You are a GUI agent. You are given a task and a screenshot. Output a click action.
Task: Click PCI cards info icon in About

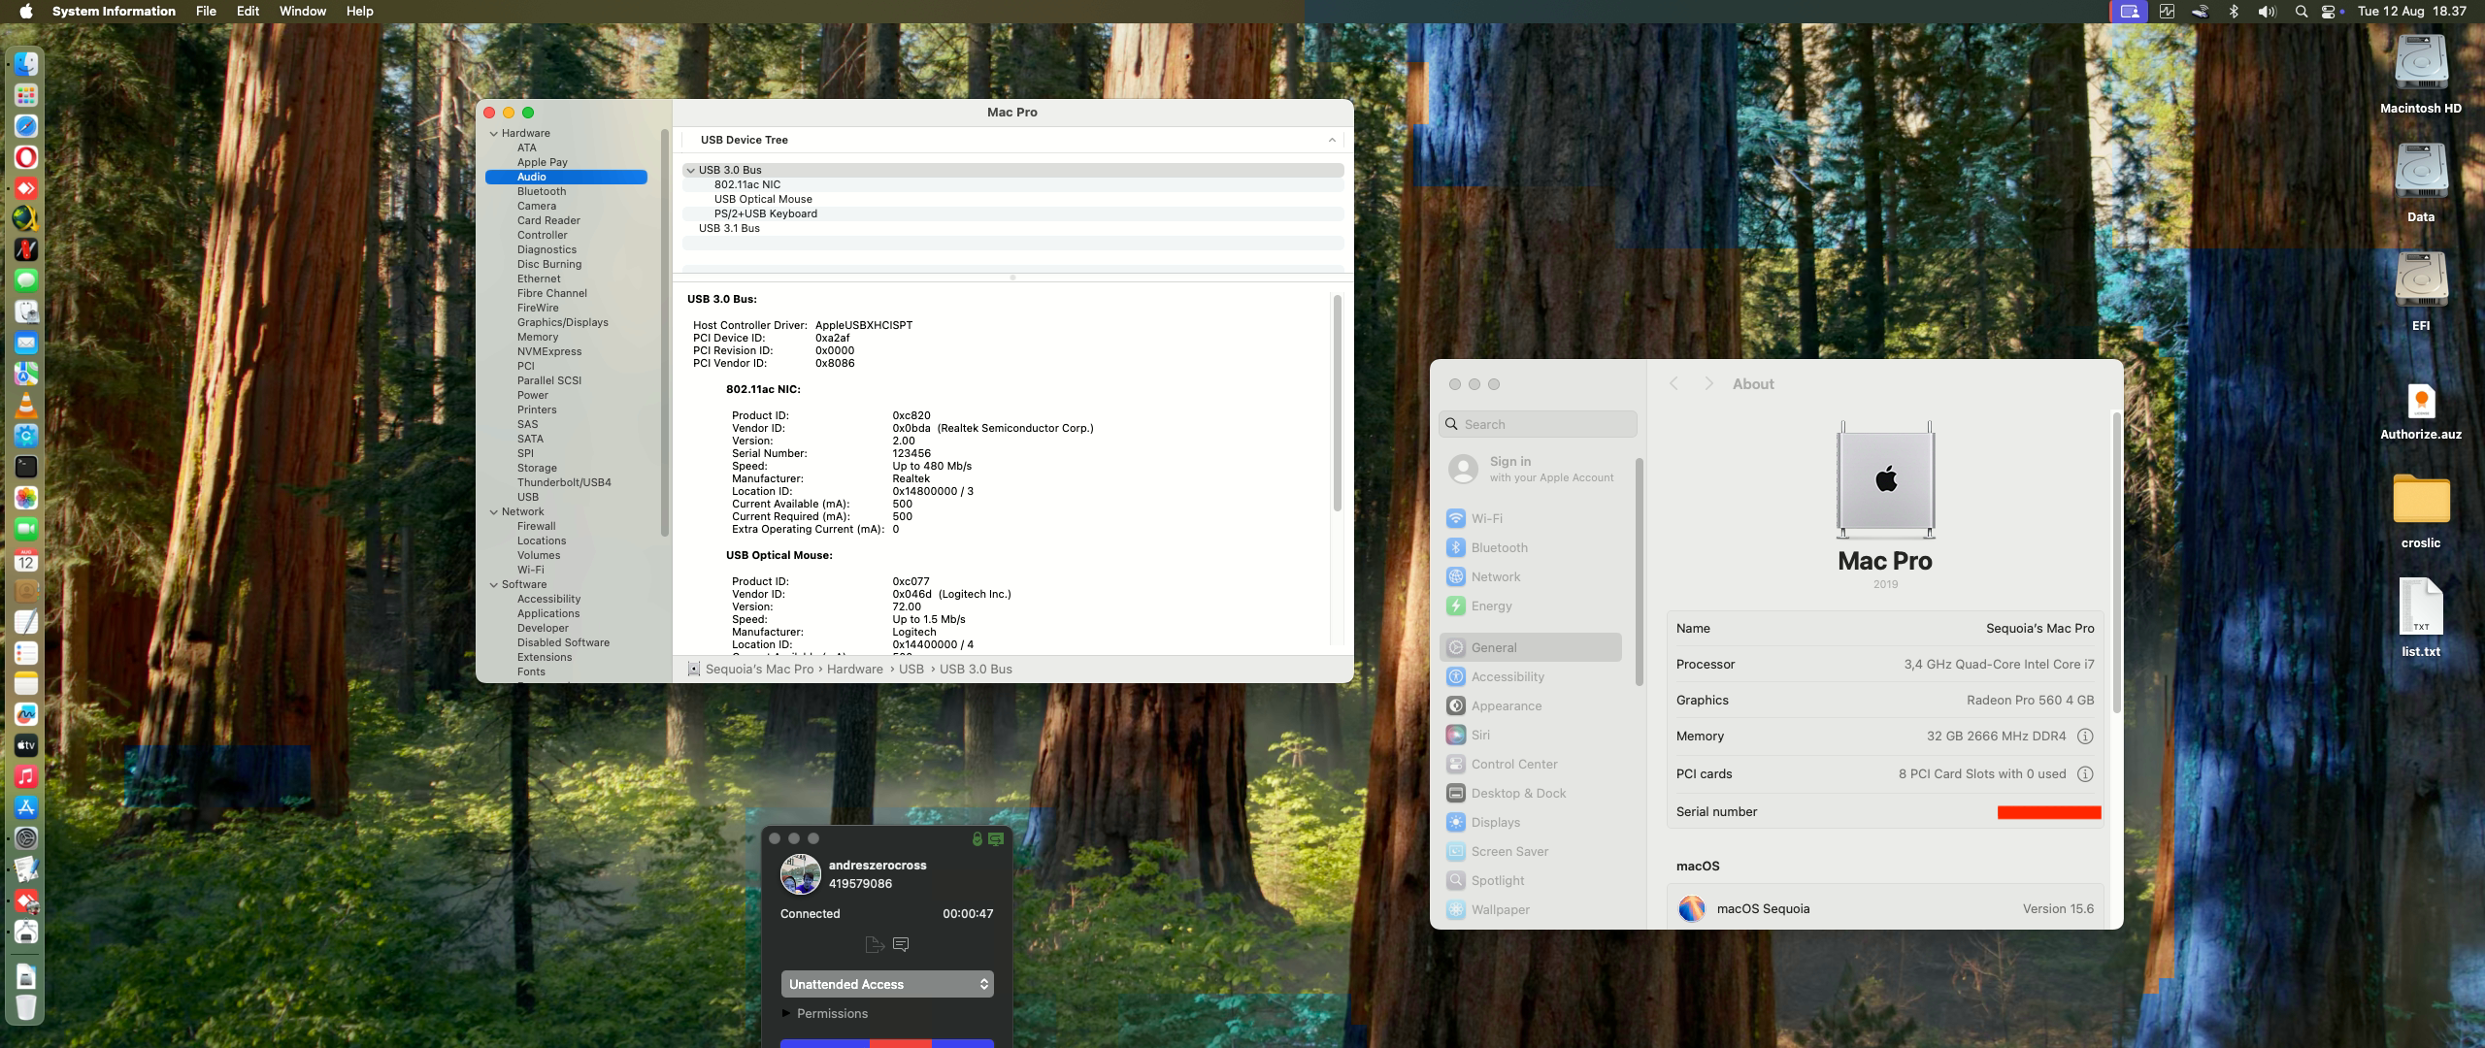(2084, 774)
